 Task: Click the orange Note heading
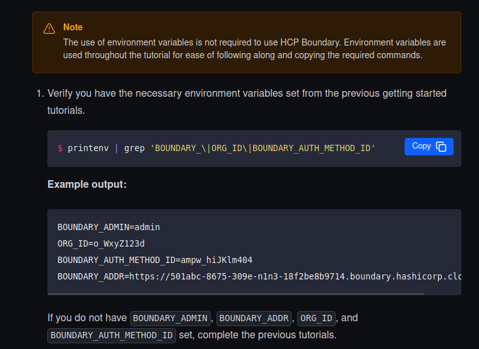73,27
